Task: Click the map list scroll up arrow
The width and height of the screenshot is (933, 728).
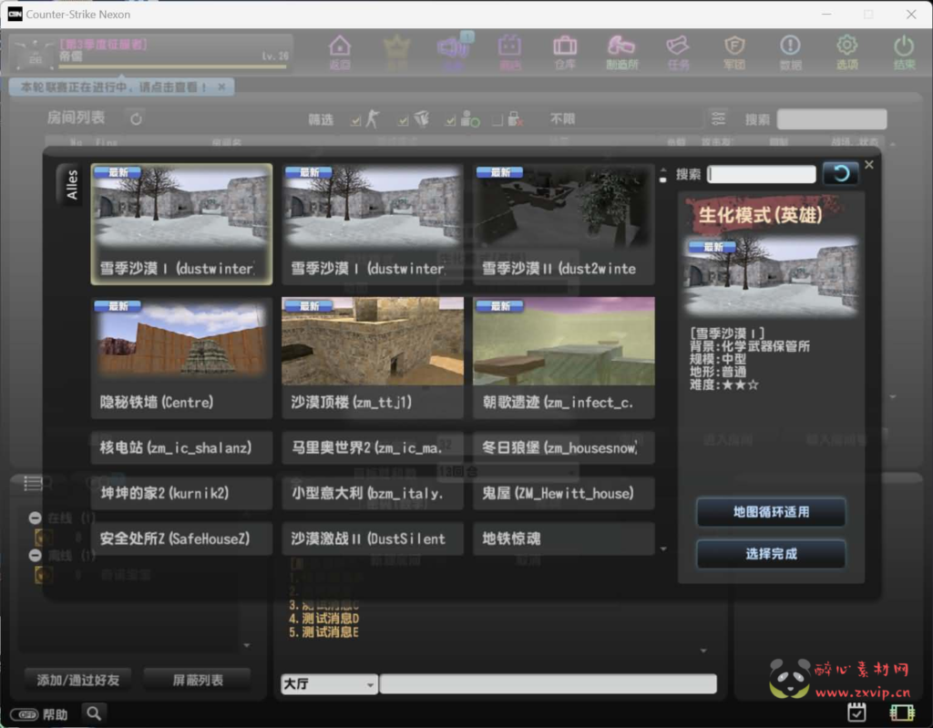Action: click(663, 171)
